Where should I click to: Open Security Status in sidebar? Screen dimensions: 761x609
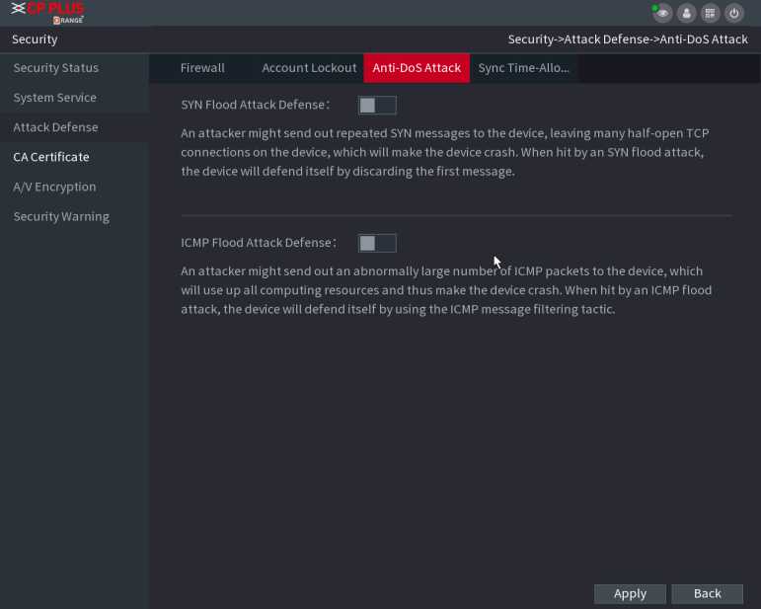(x=56, y=68)
